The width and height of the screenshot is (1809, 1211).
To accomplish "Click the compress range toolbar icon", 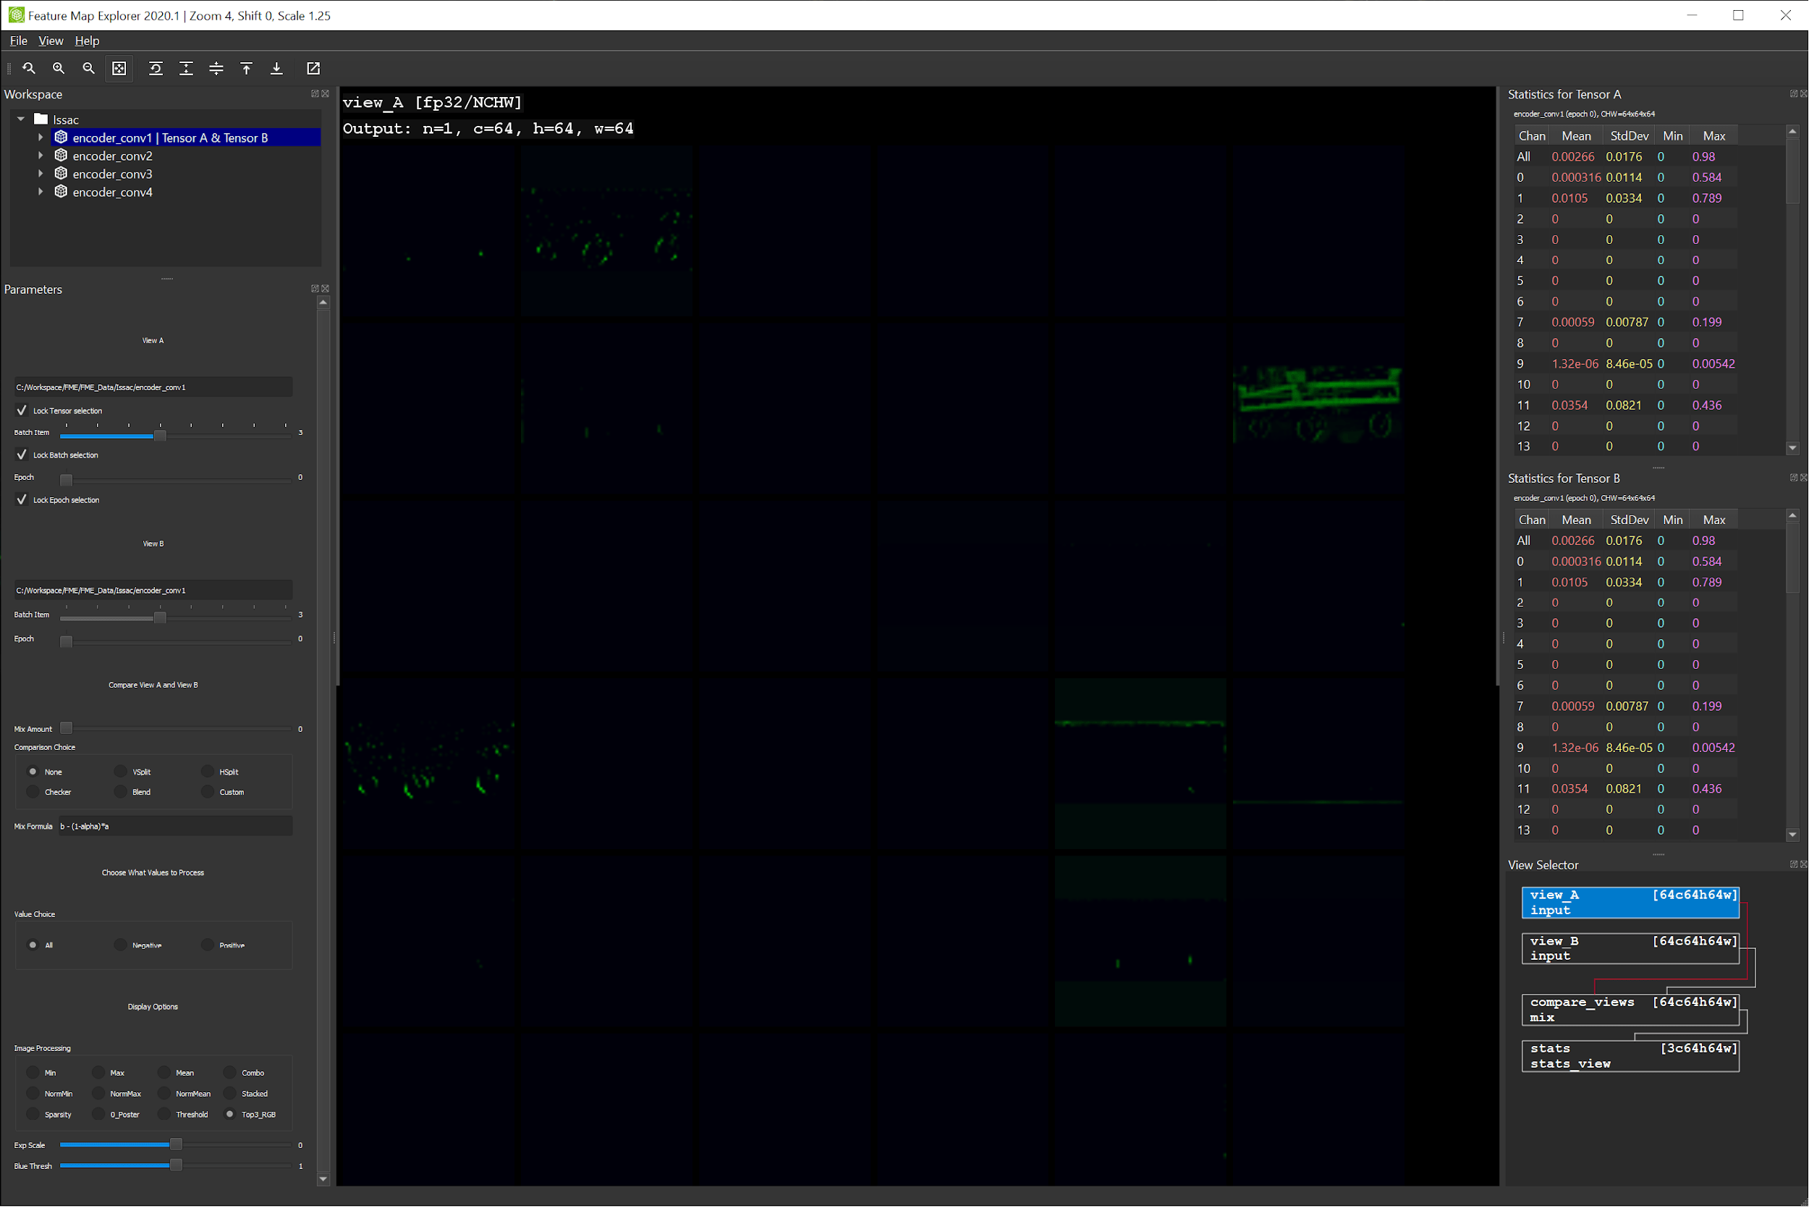I will [x=216, y=69].
